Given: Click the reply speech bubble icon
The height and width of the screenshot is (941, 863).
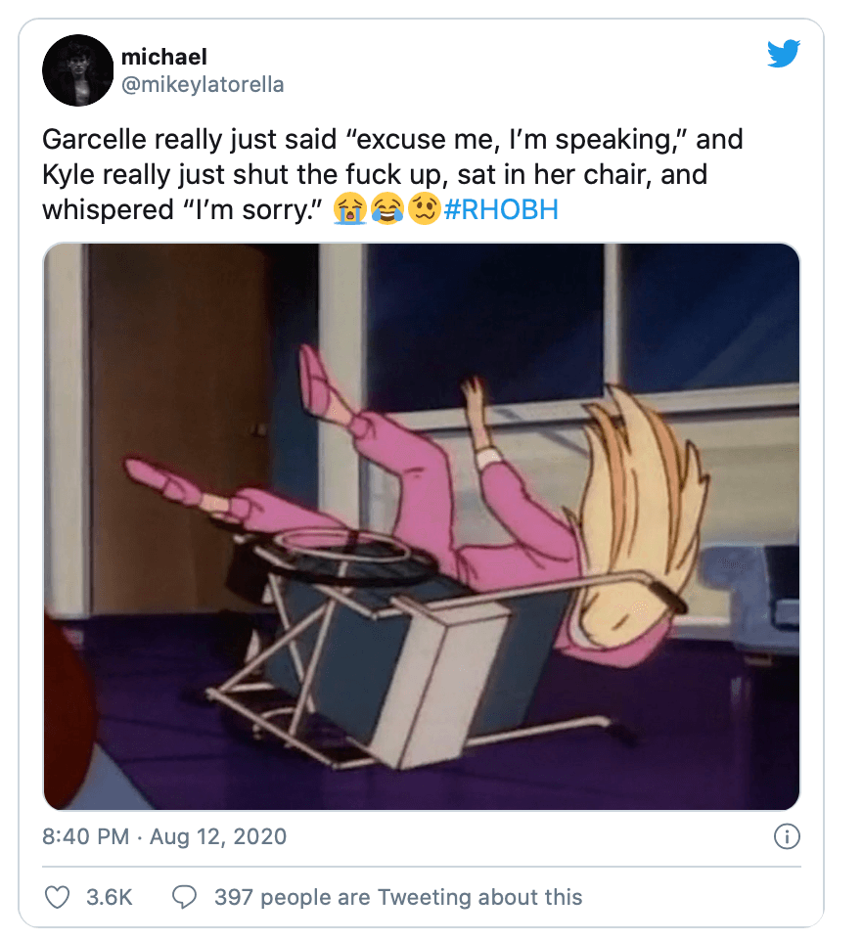Looking at the screenshot, I should (x=186, y=896).
